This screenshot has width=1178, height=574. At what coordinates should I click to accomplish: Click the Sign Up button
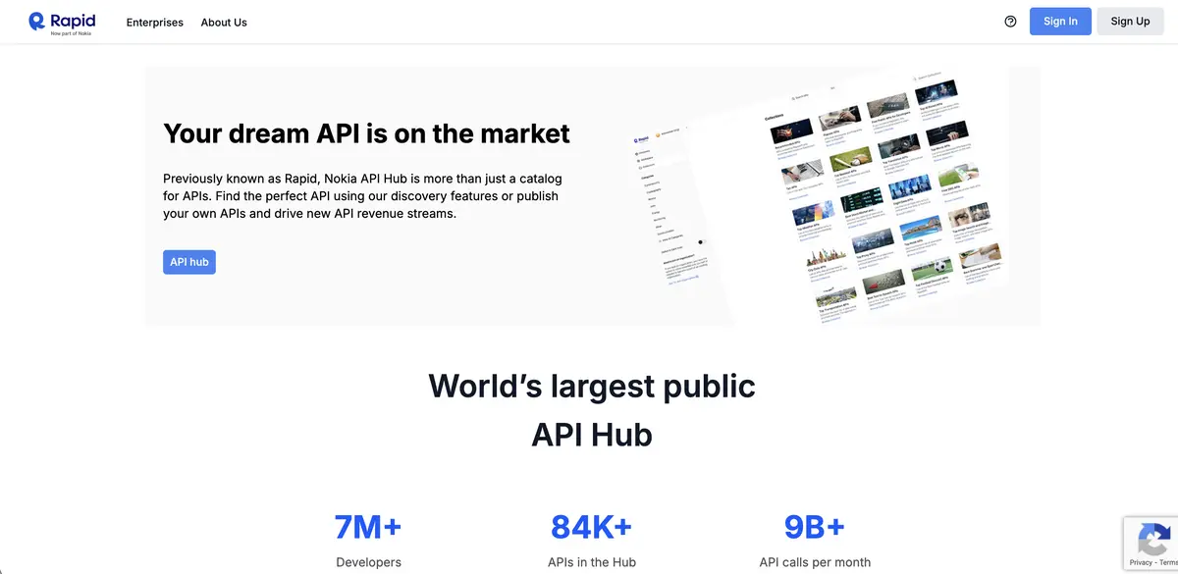pos(1130,21)
